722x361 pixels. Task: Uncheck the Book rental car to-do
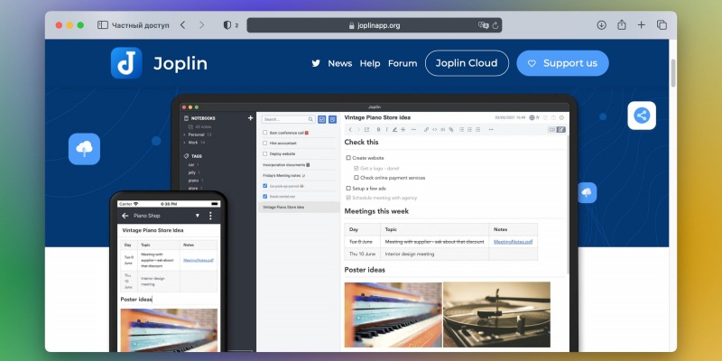point(264,197)
